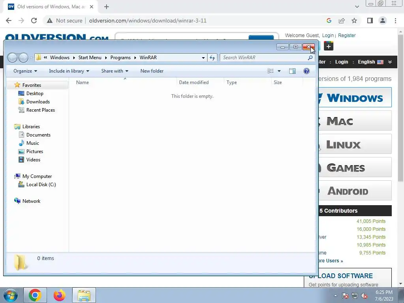
Task: Change view using the Explorer views icon
Action: click(271, 71)
